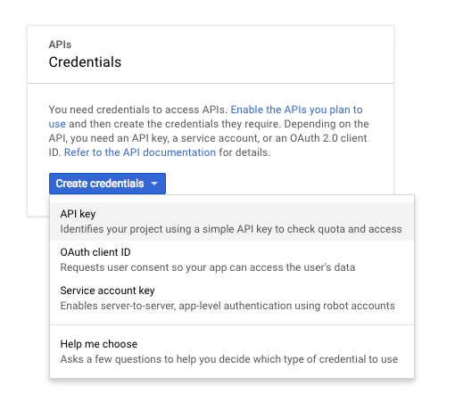This screenshot has height=410, width=455.
Task: Click the wrapped 'use' link word
Action: coord(57,124)
